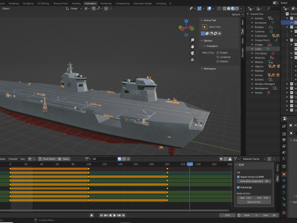Choose the Intersect selection mode icon

[x=220, y=33]
